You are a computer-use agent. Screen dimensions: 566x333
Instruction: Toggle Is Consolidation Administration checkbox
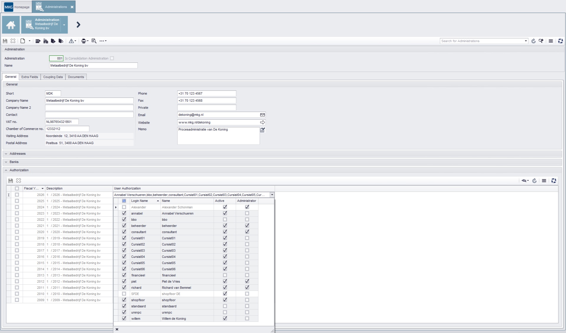pos(112,58)
